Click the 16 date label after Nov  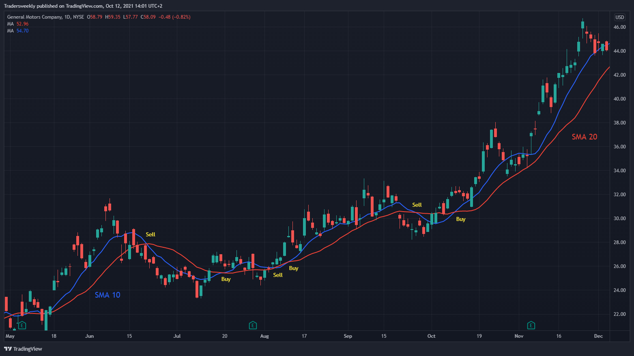(559, 336)
